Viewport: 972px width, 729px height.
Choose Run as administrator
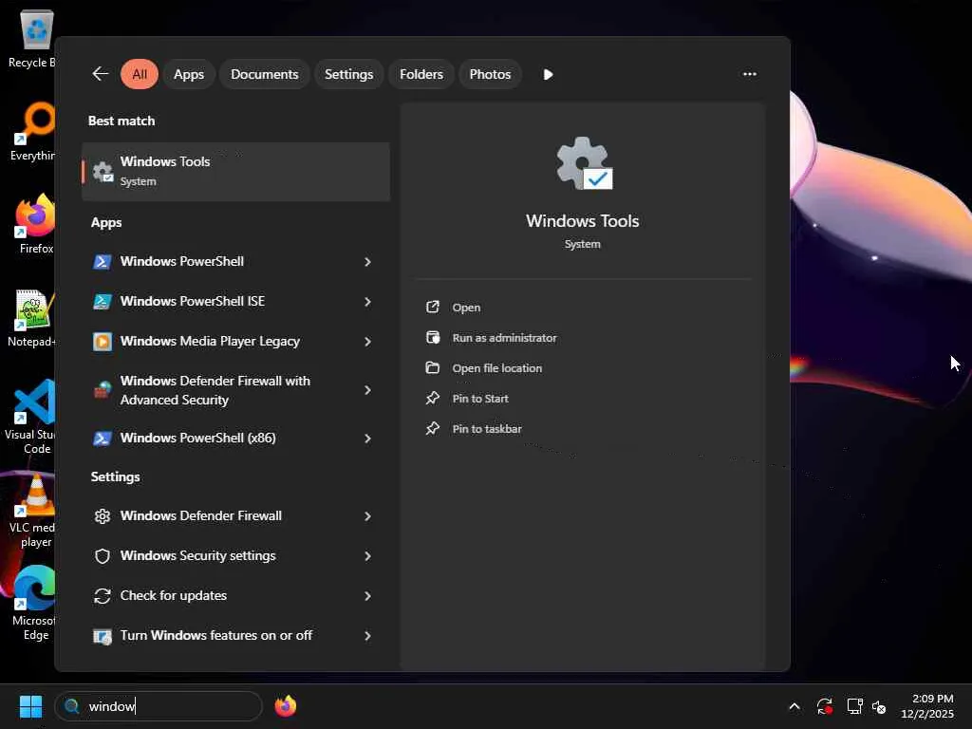(504, 338)
